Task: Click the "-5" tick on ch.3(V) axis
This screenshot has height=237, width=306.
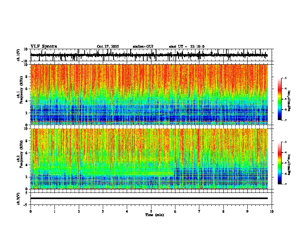Action: [x=25, y=205]
